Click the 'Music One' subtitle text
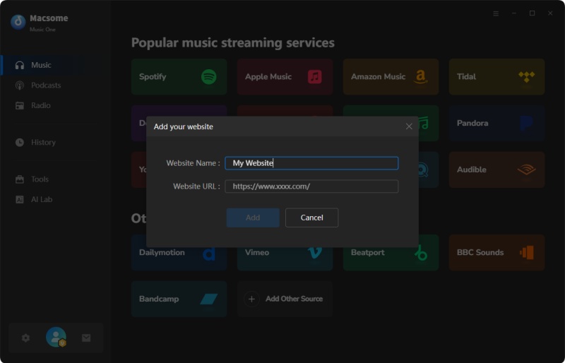 click(42, 30)
